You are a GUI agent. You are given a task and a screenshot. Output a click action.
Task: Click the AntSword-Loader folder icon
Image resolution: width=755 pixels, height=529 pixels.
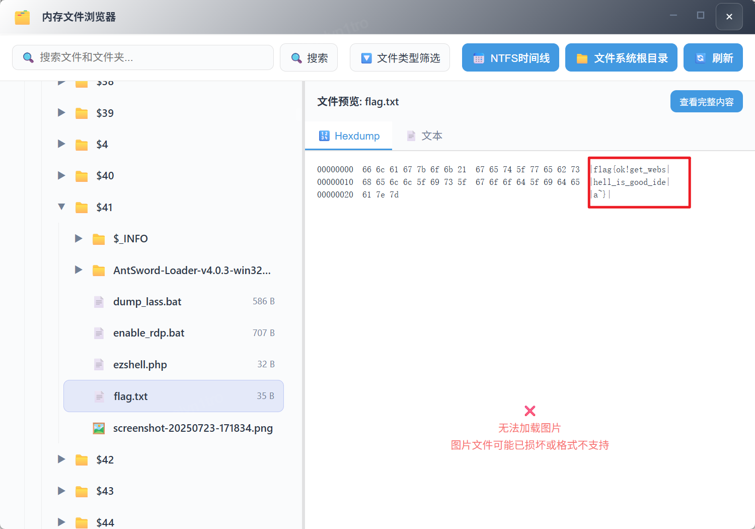click(x=99, y=271)
